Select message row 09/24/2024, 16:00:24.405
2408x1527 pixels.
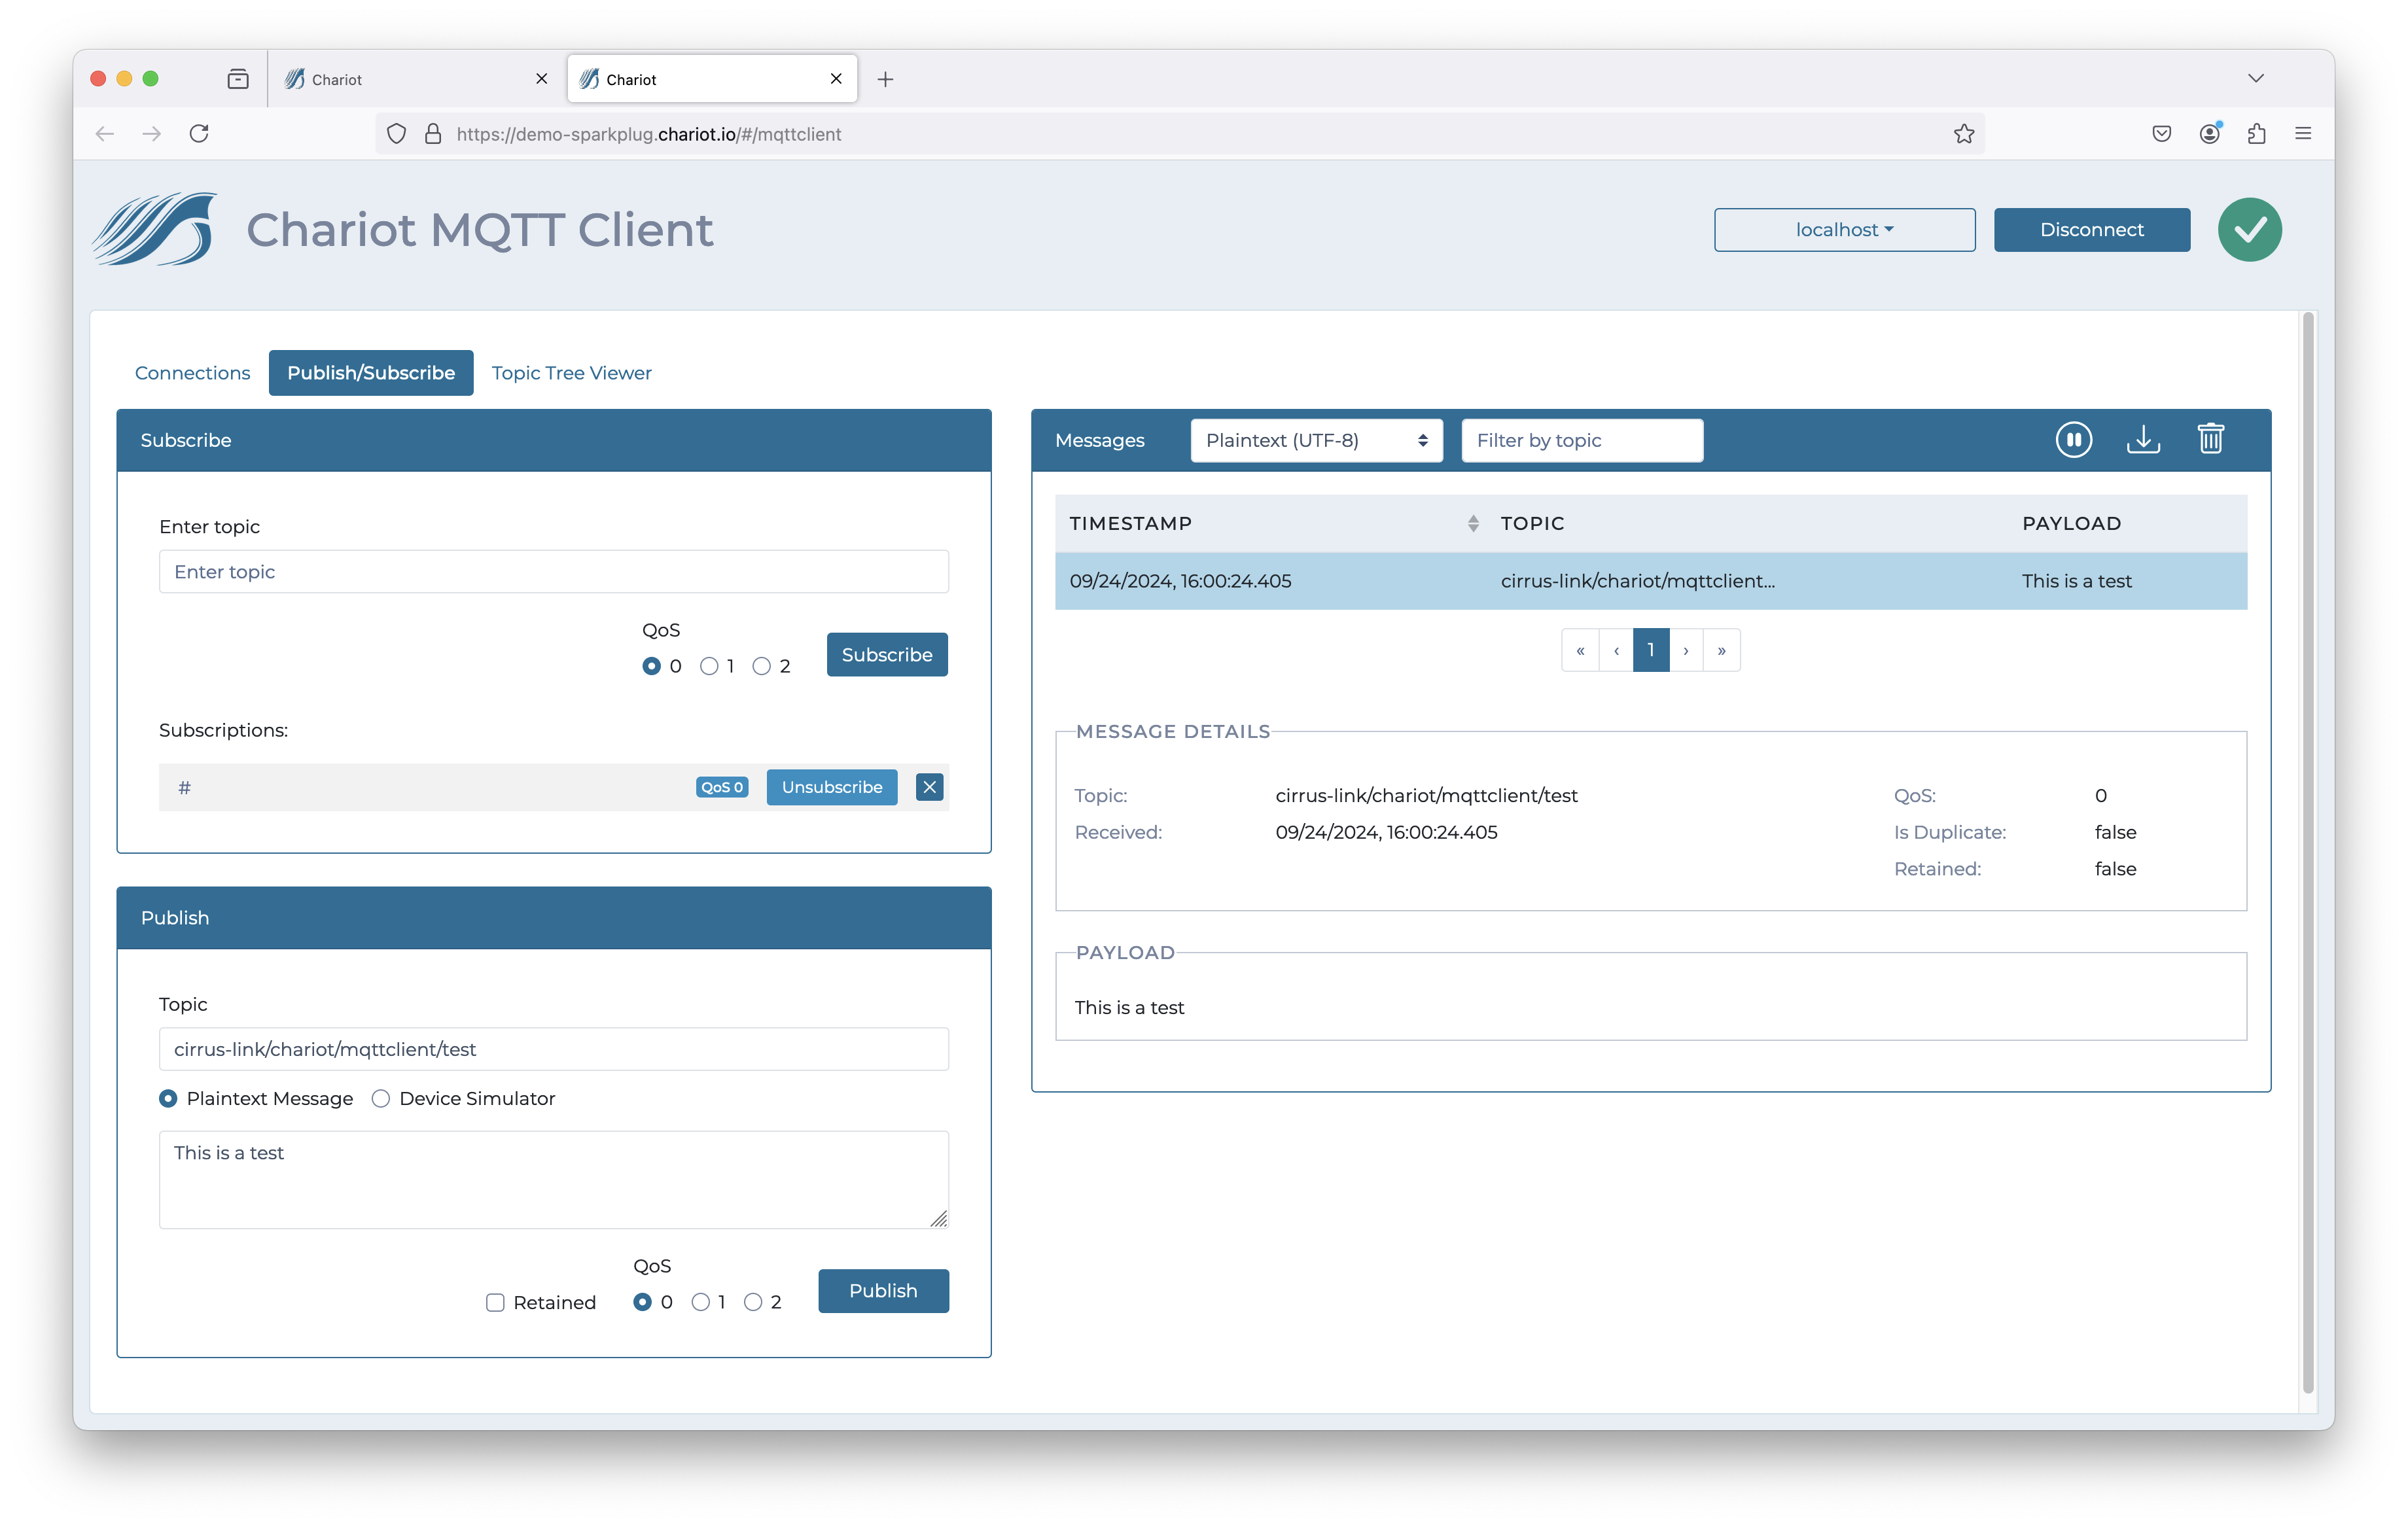coord(1650,581)
